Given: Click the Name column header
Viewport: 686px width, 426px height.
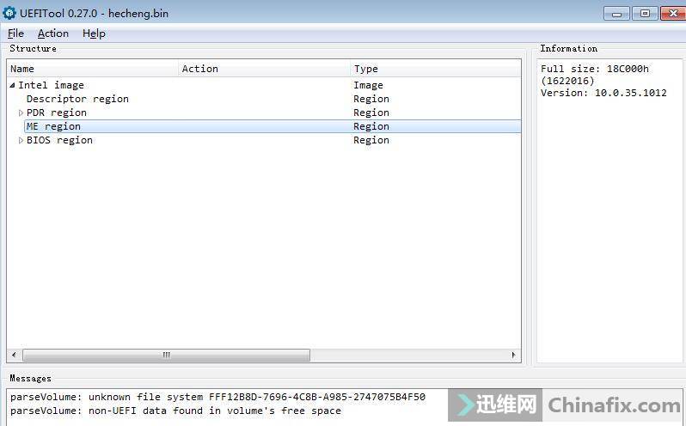Looking at the screenshot, I should click(x=92, y=69).
